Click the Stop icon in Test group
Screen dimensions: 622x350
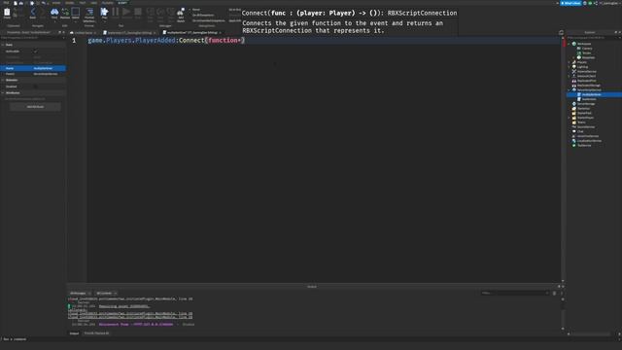click(x=138, y=13)
